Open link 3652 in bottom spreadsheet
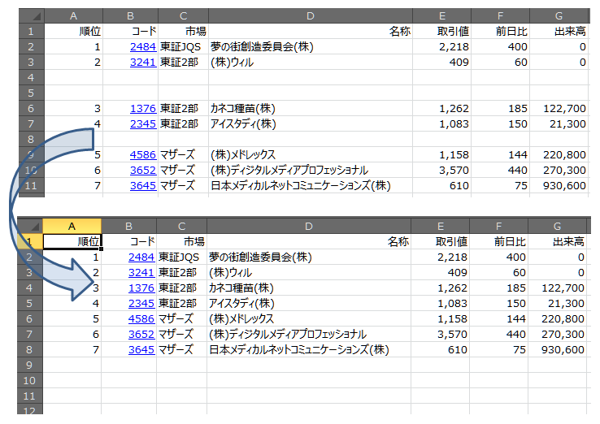The image size is (600, 424). pyautogui.click(x=141, y=334)
